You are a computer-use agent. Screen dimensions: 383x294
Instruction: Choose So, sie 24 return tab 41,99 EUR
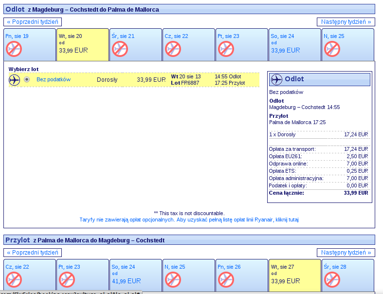click(x=136, y=276)
